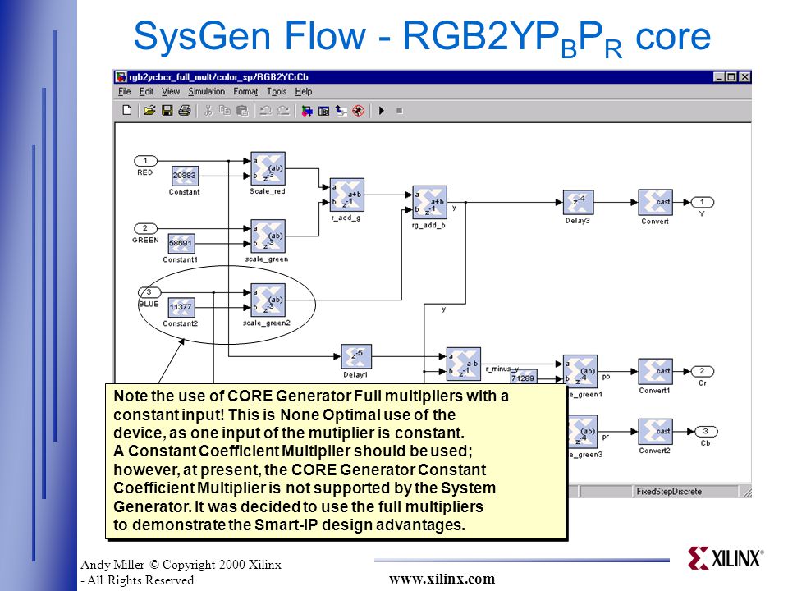Click the FixedStepDiscrete status bar entry
The height and width of the screenshot is (591, 788).
point(685,491)
